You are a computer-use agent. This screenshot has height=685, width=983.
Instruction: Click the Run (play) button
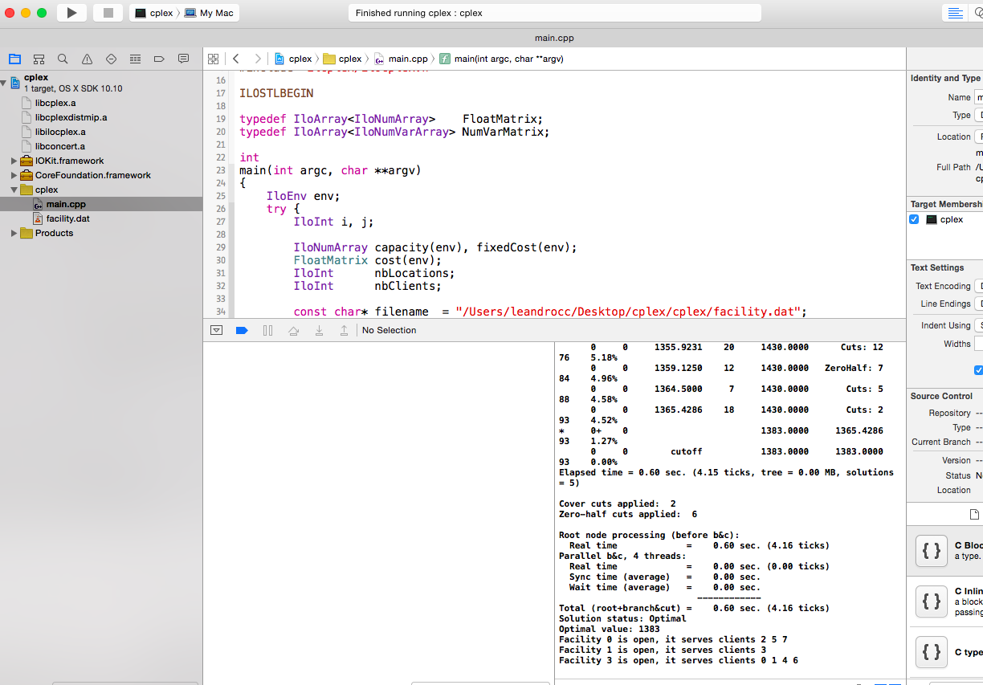71,13
